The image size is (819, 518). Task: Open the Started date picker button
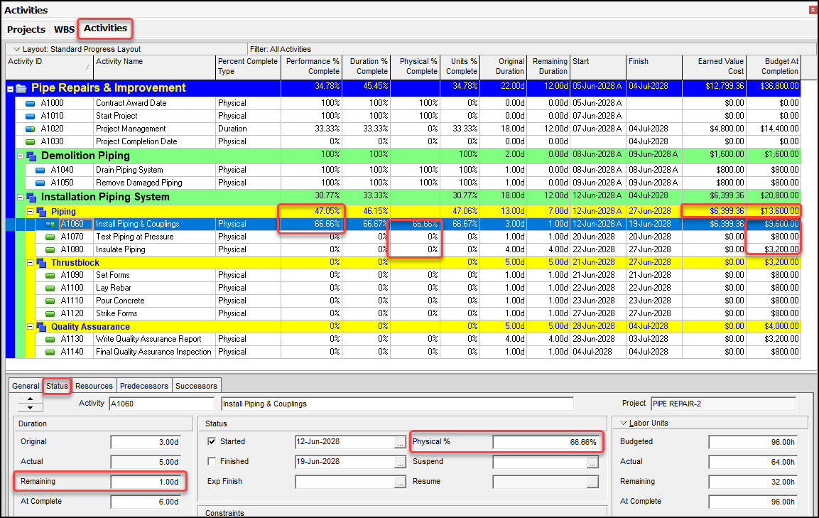[400, 443]
